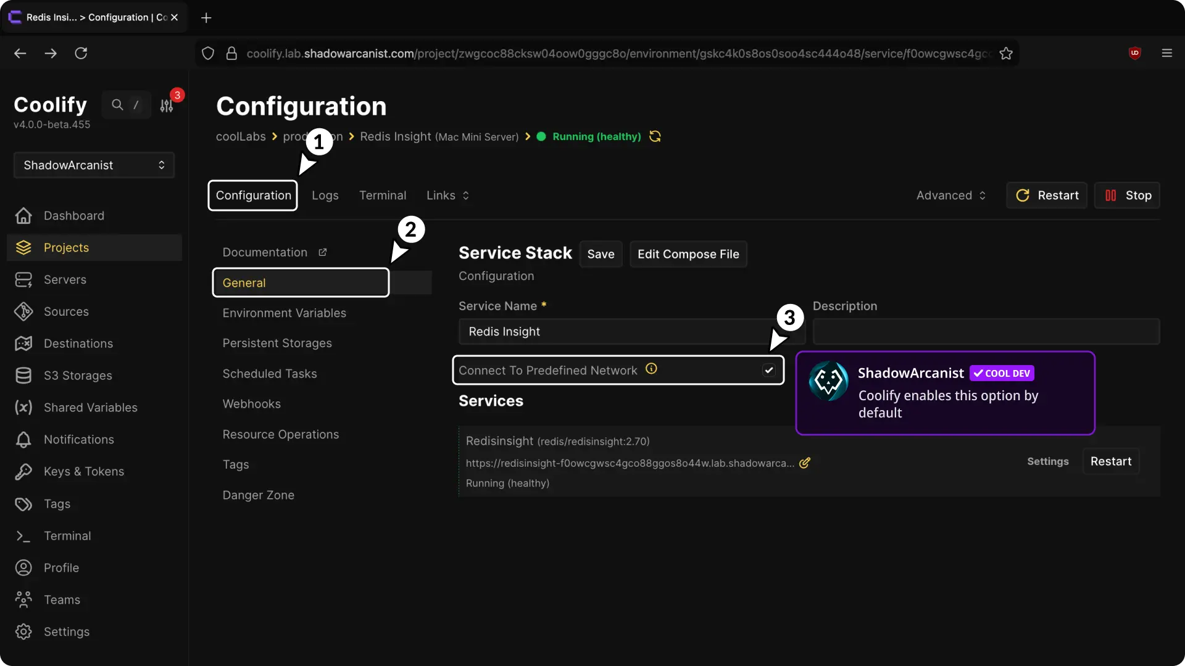Click the Save button for Service Stack
Image resolution: width=1185 pixels, height=666 pixels.
pyautogui.click(x=600, y=254)
